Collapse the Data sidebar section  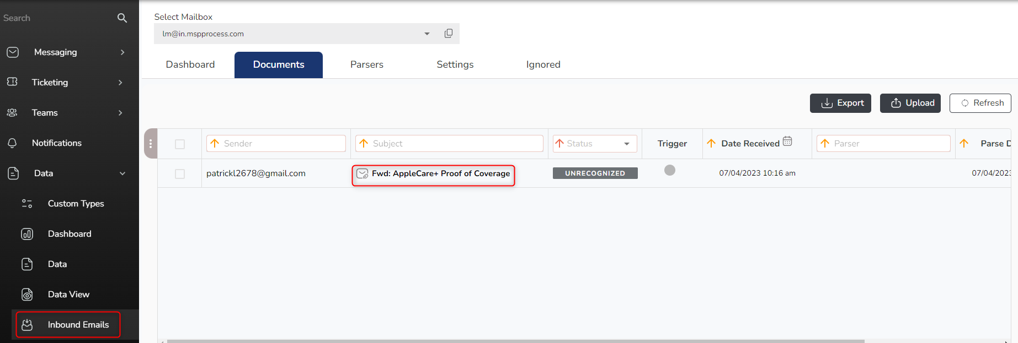pos(122,173)
